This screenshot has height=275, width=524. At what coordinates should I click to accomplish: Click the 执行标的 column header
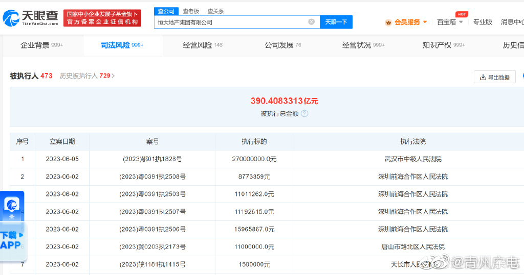(x=254, y=142)
